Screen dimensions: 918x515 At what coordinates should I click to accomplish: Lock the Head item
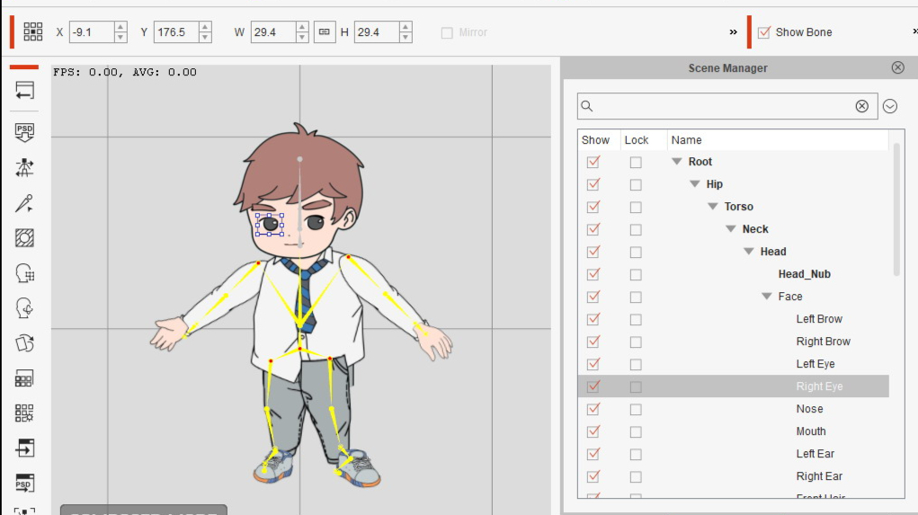(635, 253)
